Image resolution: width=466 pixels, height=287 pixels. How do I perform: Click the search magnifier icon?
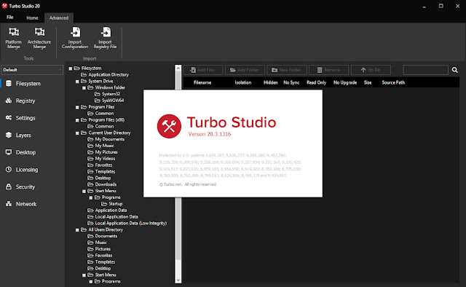[x=454, y=70]
